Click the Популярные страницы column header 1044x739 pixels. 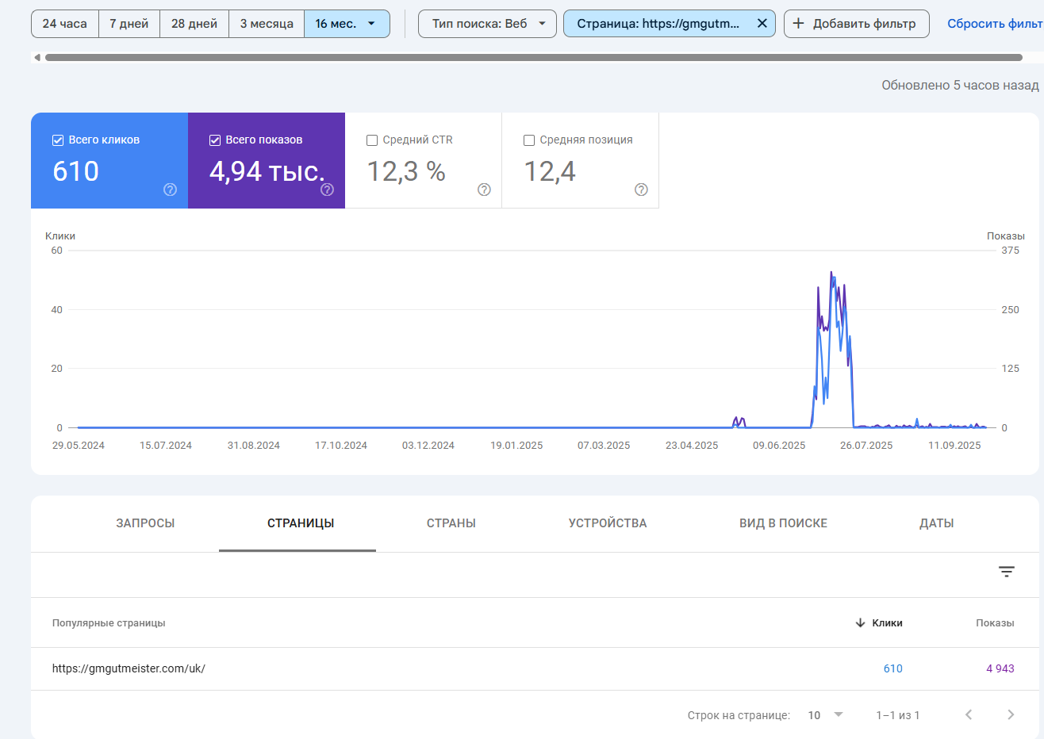click(109, 623)
